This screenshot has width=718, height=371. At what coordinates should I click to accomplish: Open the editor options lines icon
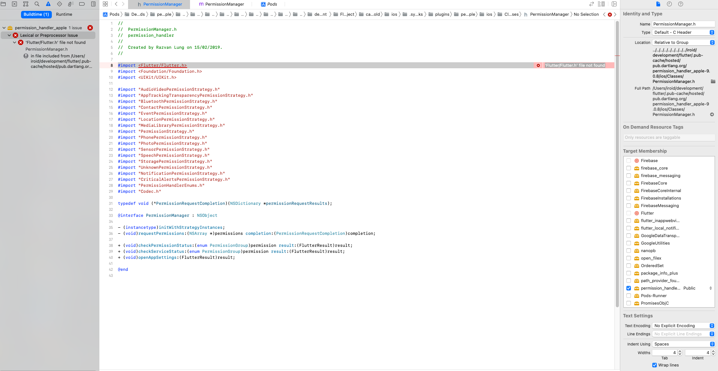point(601,4)
